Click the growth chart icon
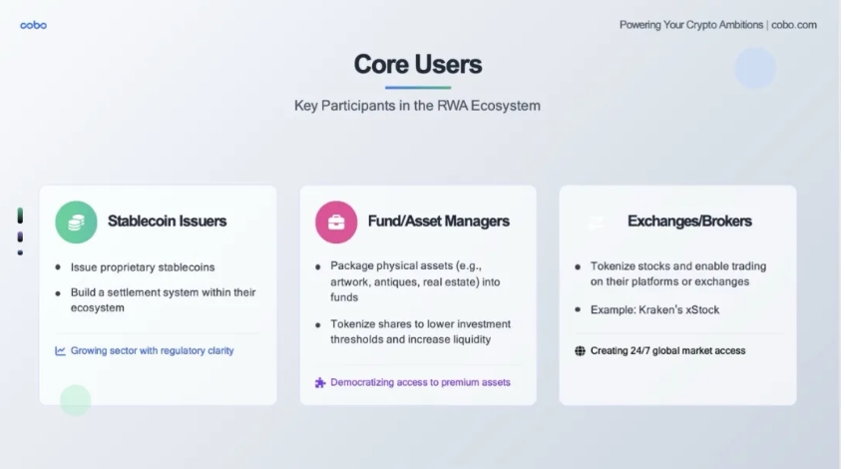 (60, 351)
